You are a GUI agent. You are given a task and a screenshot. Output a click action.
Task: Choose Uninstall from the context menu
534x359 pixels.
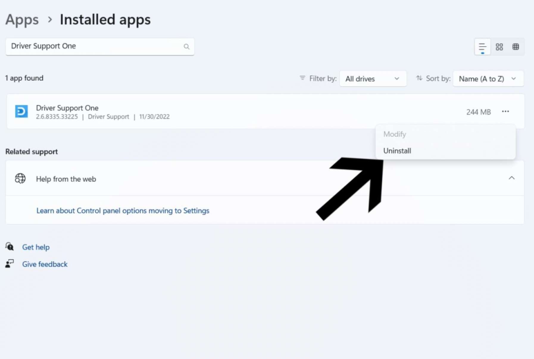445,151
